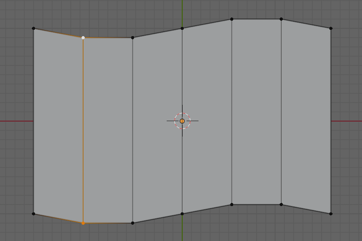The height and width of the screenshot is (241, 362).
Task: Click the 3D cursor crosshair at mesh center
Action: pos(182,121)
